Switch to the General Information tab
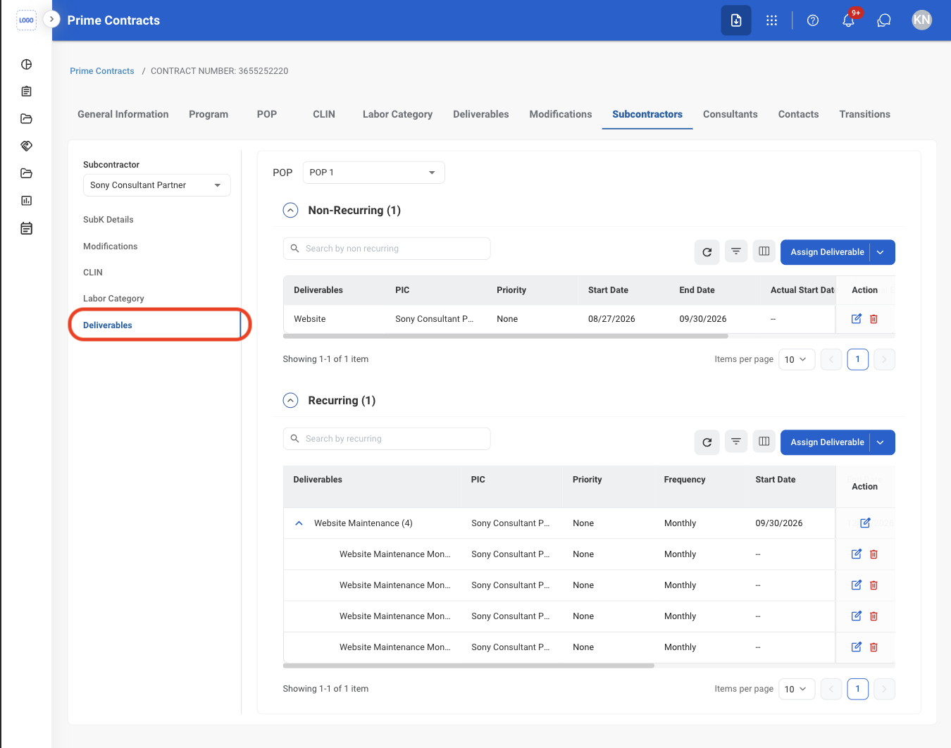The height and width of the screenshot is (748, 951). 123,114
